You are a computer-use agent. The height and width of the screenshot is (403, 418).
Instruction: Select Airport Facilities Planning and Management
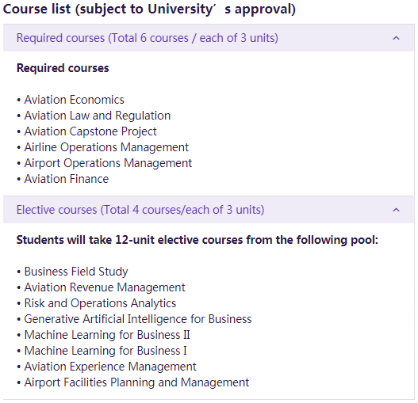[136, 382]
